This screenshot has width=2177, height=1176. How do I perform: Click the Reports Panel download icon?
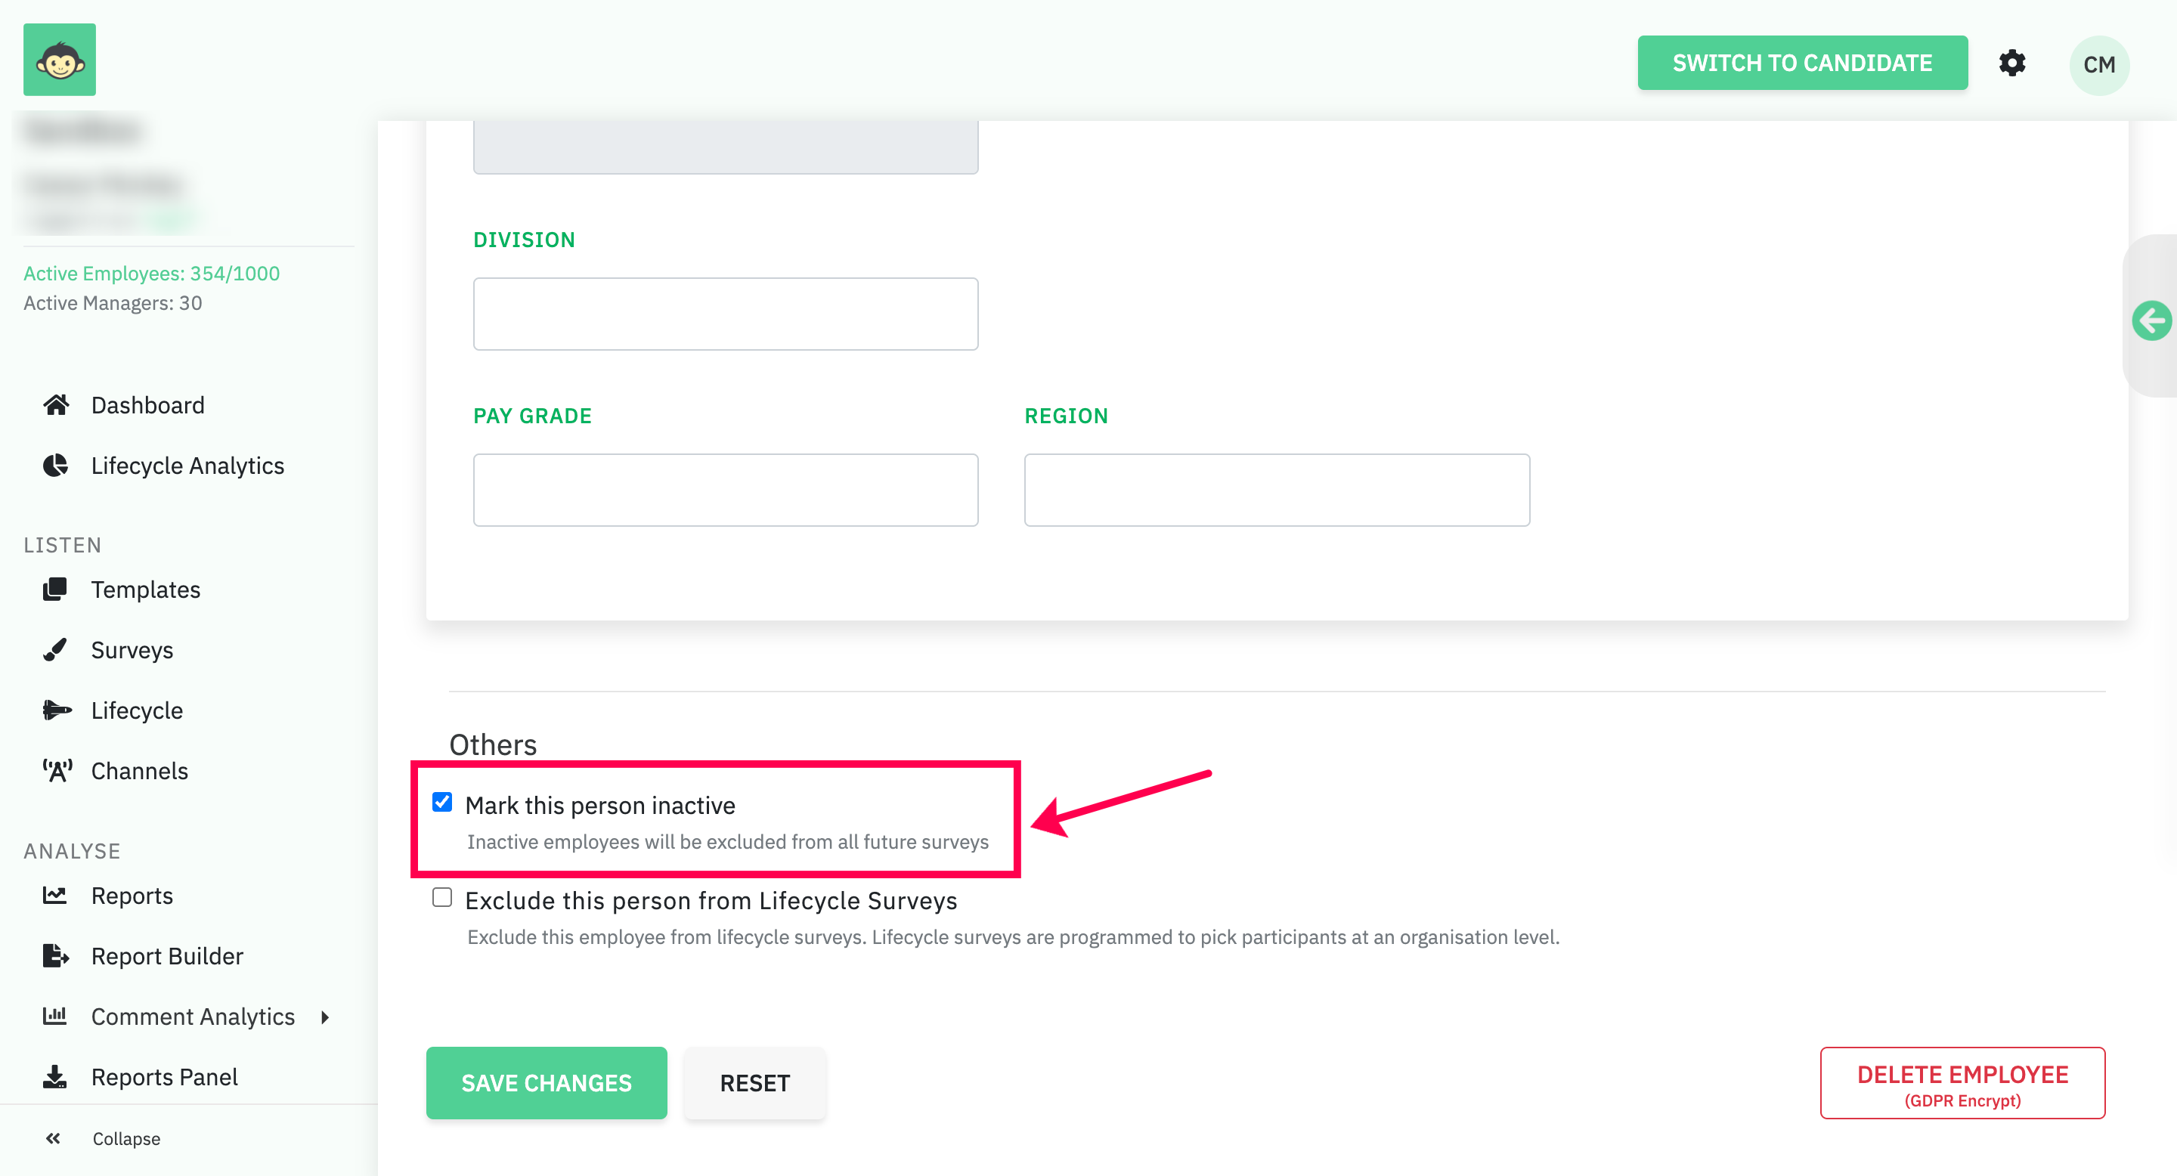point(56,1076)
